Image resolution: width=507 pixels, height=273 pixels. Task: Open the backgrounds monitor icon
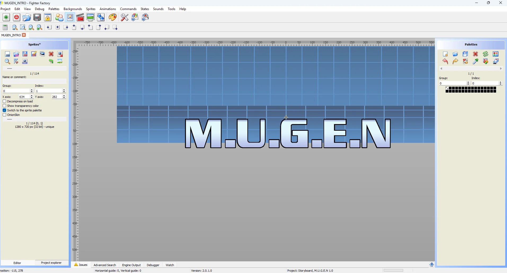[91, 17]
